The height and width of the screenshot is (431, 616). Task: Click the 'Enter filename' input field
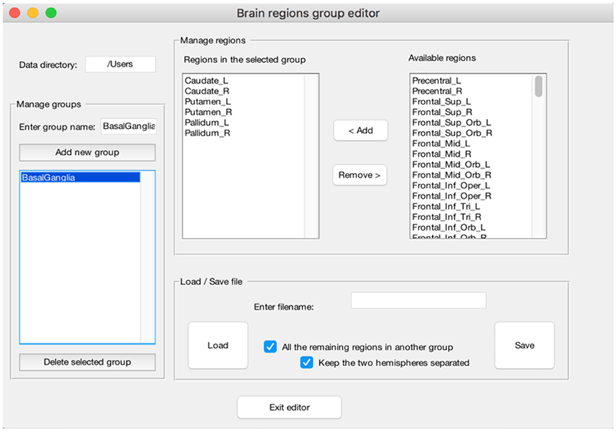point(418,300)
